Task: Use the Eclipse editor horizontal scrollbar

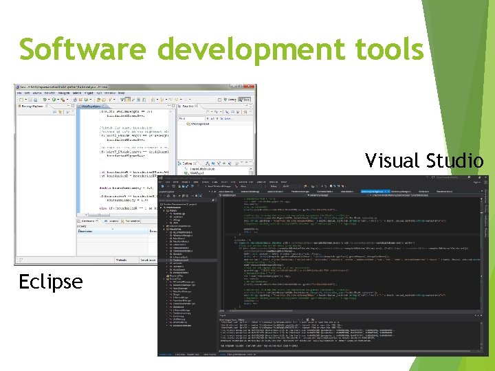Action: coord(99,215)
